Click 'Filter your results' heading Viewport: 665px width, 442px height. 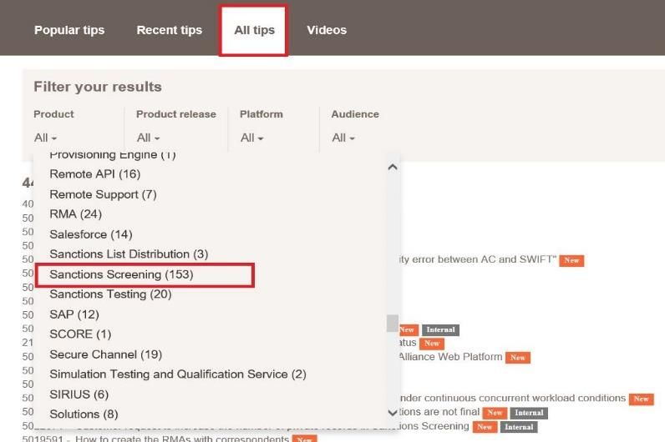98,87
